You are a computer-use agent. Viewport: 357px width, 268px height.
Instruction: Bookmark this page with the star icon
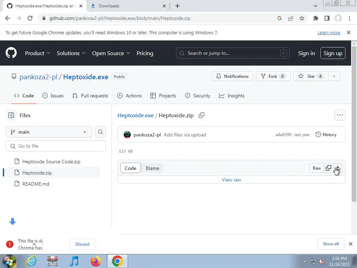[302, 18]
